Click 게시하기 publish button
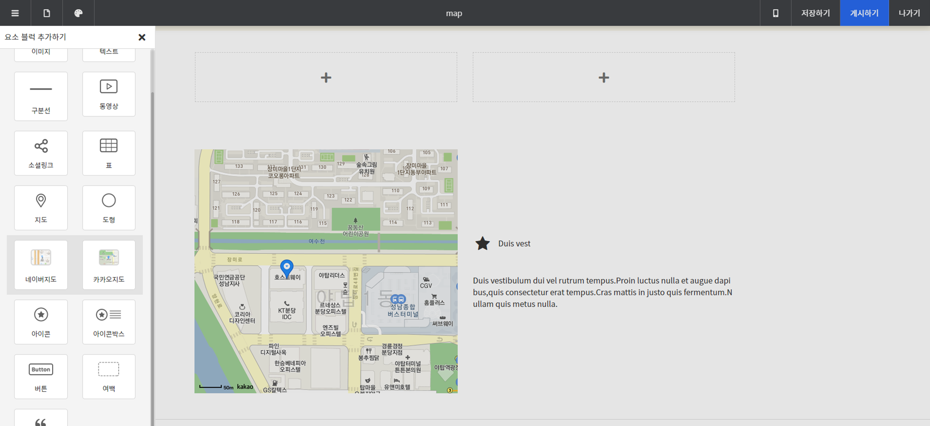 864,13
